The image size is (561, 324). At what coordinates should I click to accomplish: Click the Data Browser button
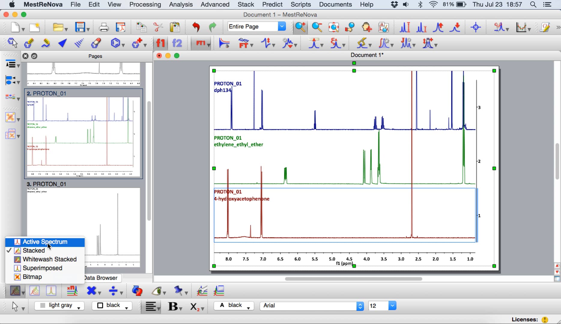click(101, 278)
